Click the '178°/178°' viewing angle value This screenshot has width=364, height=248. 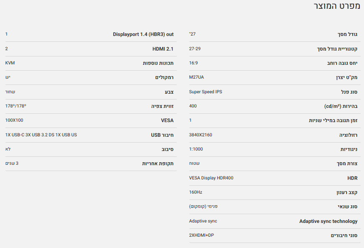tap(15, 106)
